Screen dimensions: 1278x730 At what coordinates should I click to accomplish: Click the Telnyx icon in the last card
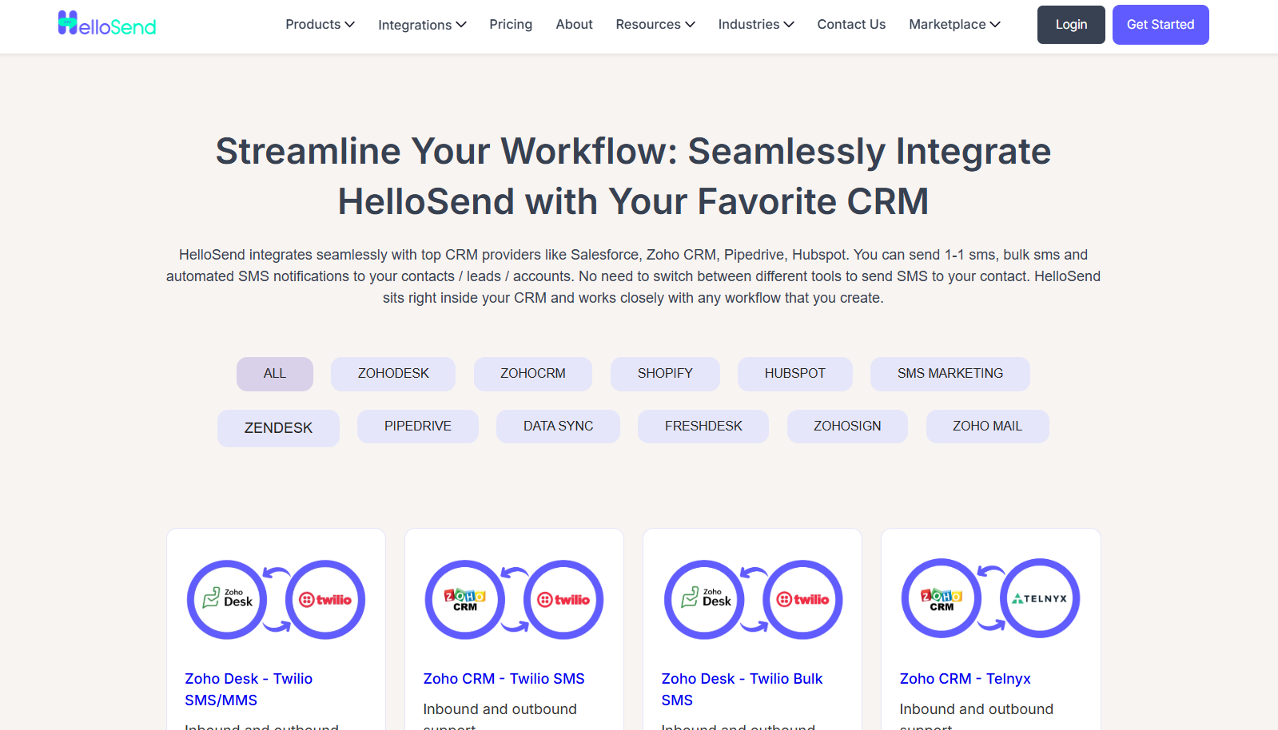[x=1041, y=598]
